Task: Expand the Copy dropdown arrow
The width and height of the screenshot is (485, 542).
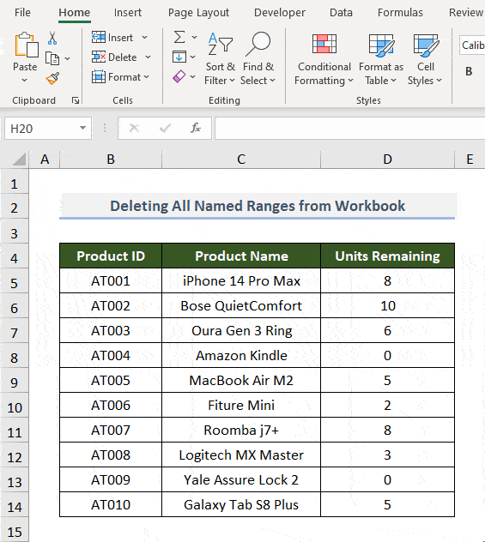Action: pos(68,58)
